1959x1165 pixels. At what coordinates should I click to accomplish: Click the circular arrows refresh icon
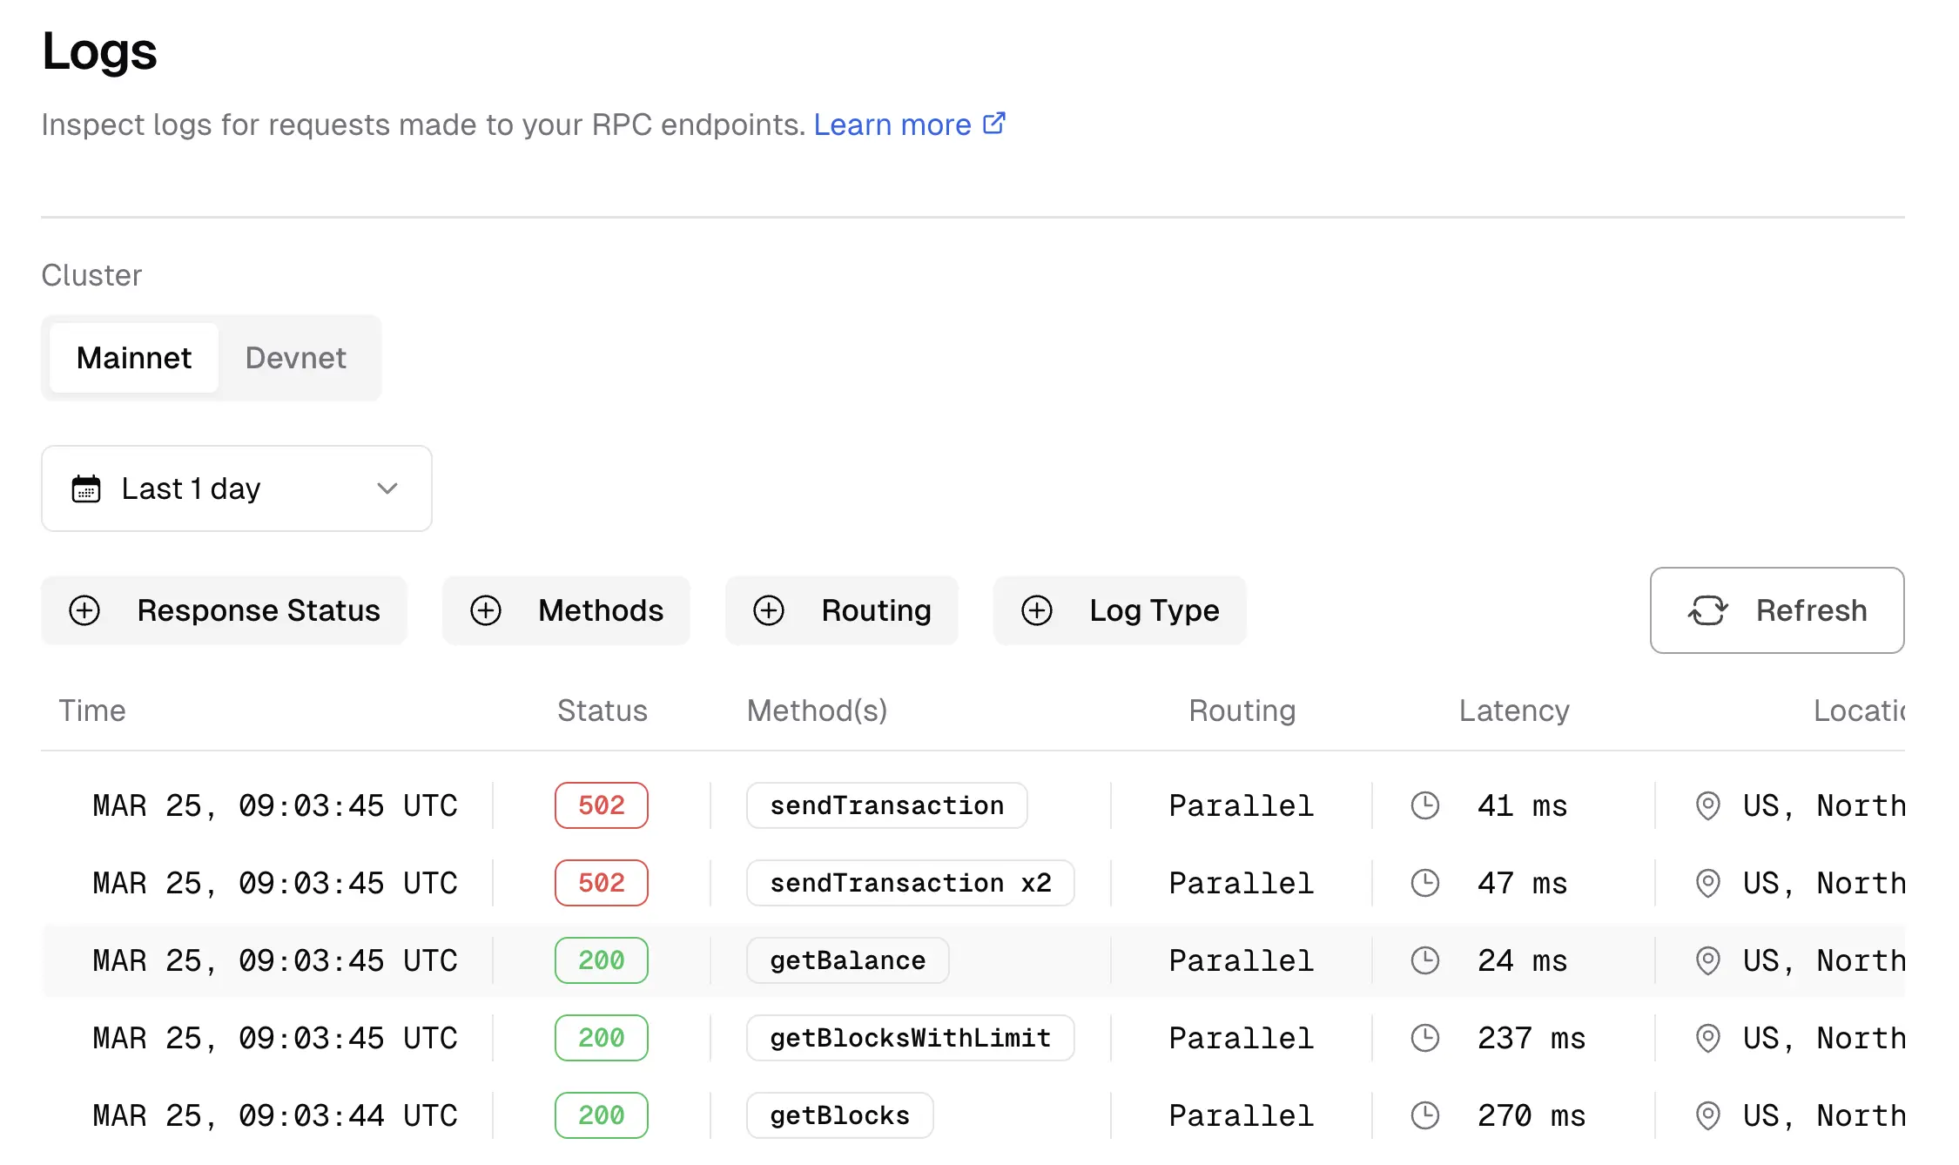coord(1707,610)
